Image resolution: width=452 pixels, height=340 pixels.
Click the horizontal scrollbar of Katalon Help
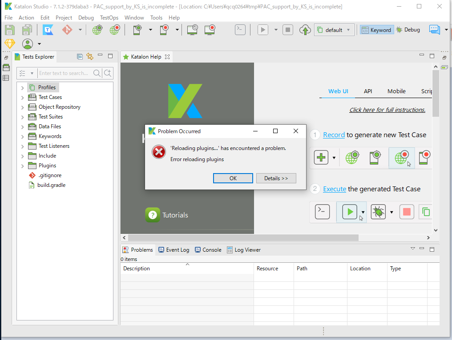point(243,237)
